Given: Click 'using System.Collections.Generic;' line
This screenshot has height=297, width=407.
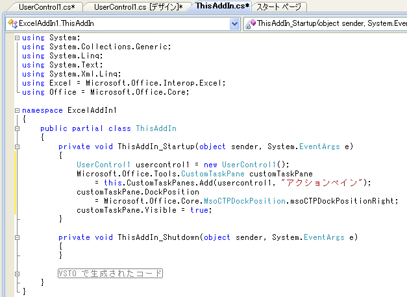Looking at the screenshot, I should (x=97, y=47).
